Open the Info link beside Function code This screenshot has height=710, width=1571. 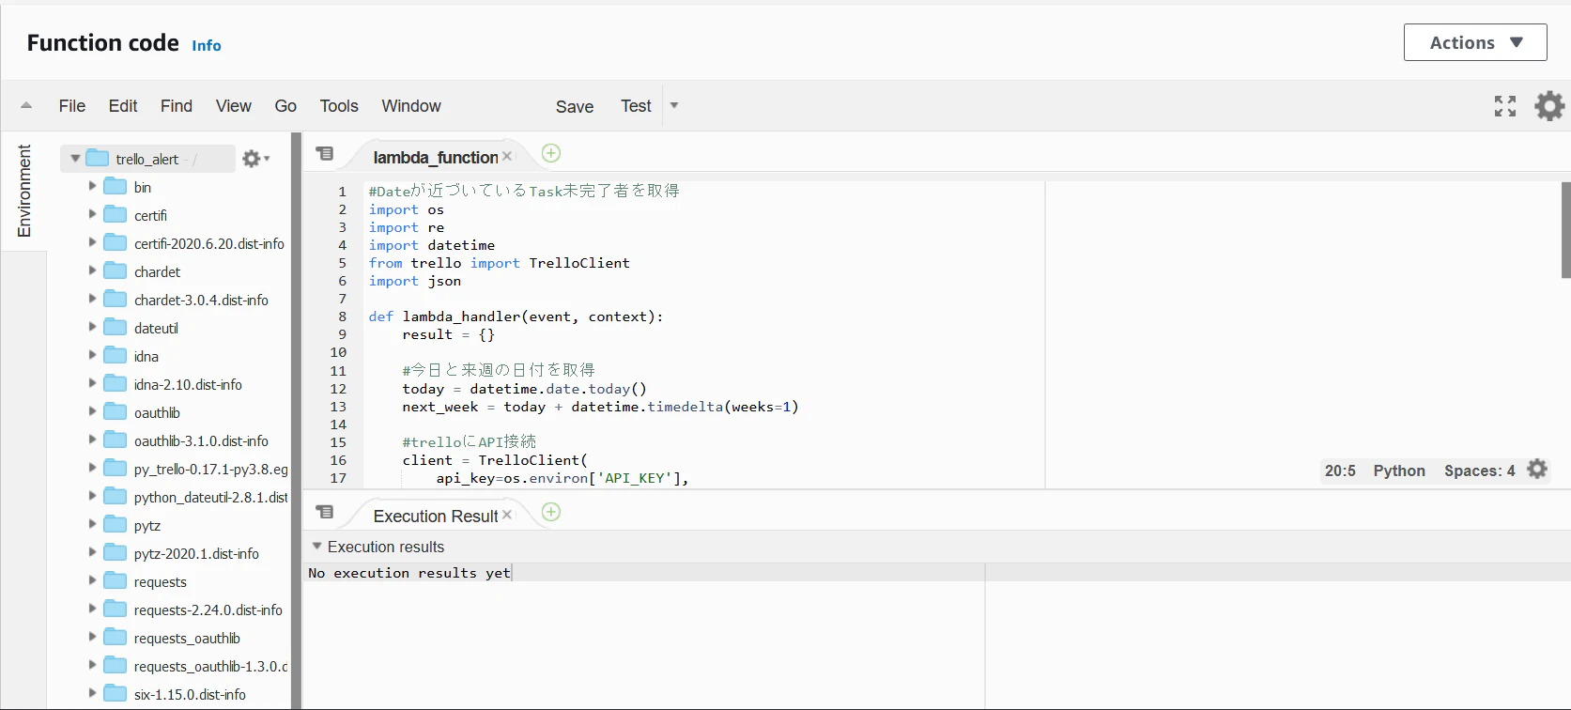207,45
